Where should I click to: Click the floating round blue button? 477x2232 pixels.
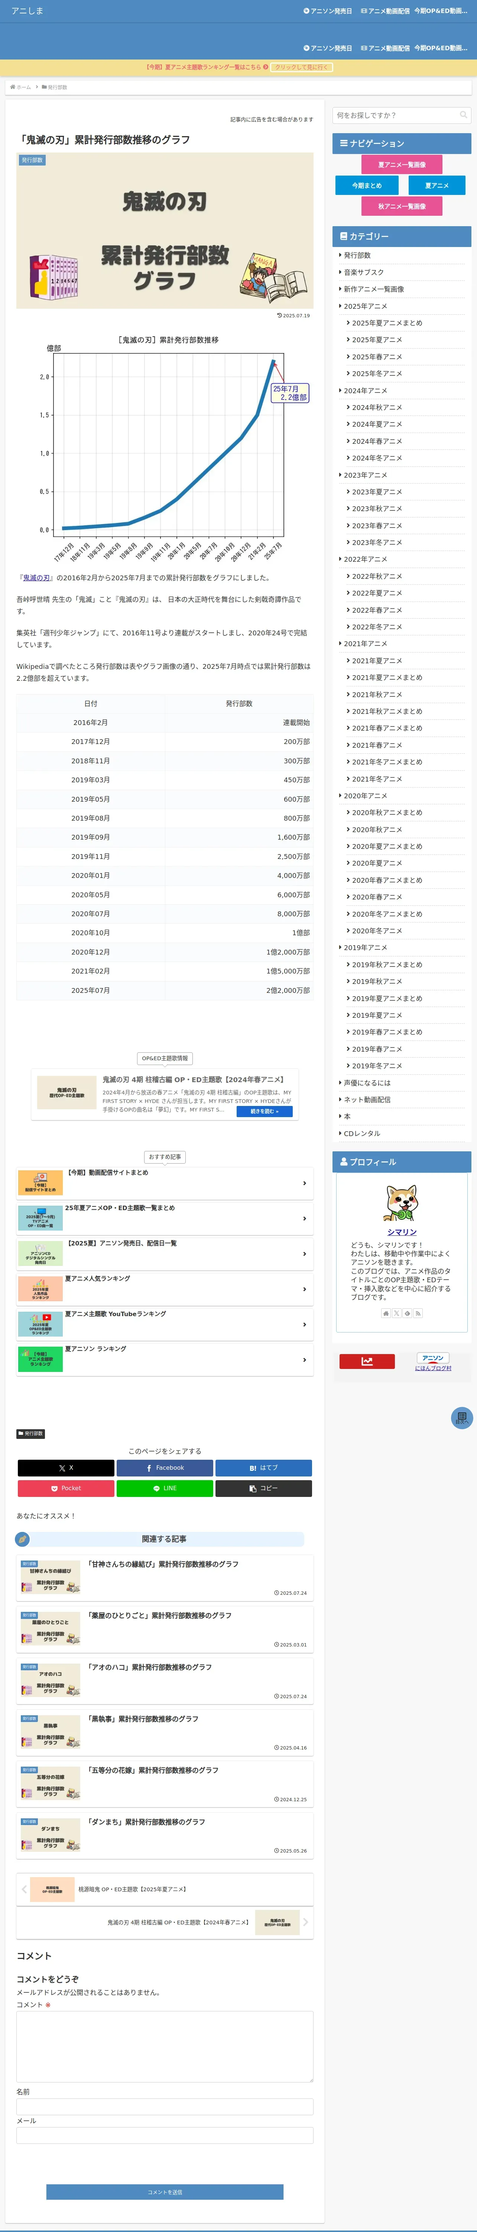click(462, 1418)
